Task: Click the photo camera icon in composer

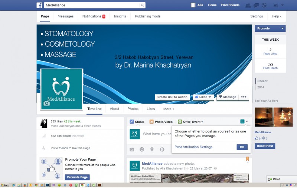Action: pos(132,150)
